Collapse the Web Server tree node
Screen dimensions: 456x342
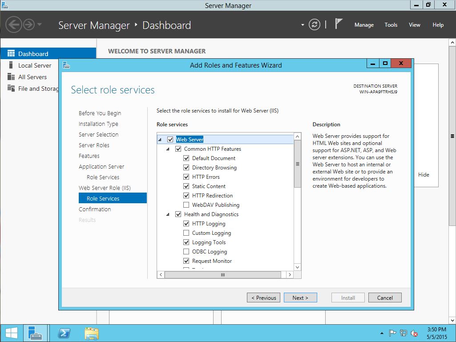coord(160,140)
